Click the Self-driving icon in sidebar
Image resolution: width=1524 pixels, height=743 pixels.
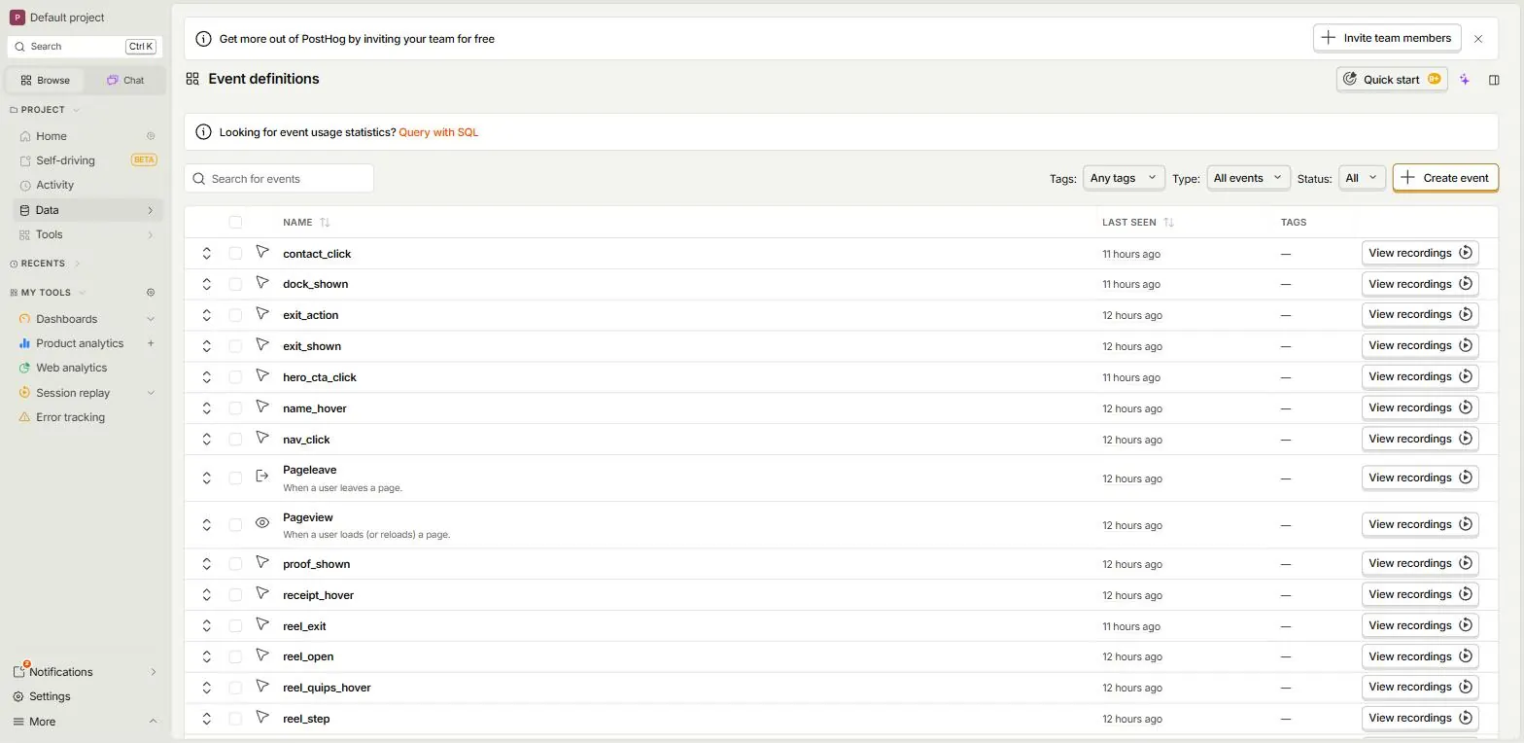tap(25, 160)
